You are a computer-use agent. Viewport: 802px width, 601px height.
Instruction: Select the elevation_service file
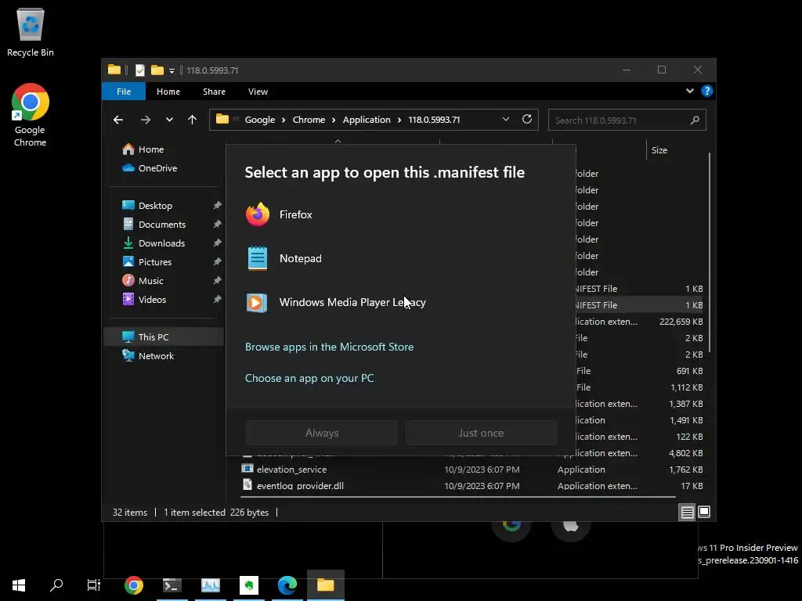coord(291,470)
